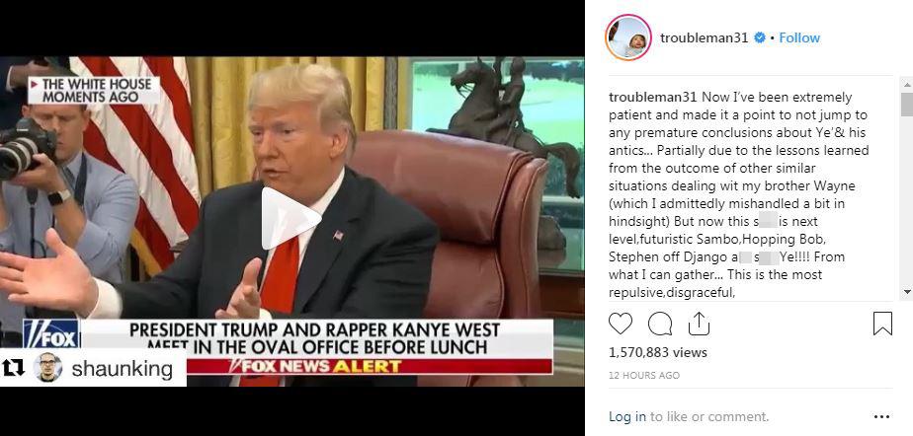Click the repost arrows icon on video

pos(14,367)
